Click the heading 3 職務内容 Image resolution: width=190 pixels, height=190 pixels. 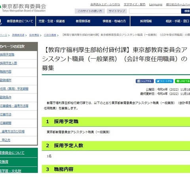click(60, 169)
